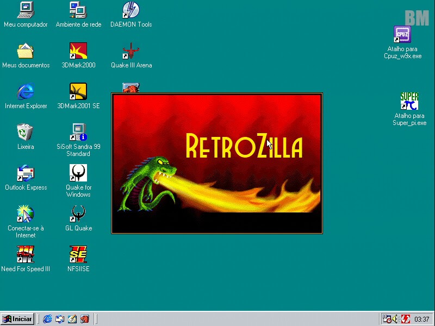Open the Cpuz_w9x.exe shortcut
This screenshot has height=326, width=435.
pos(401,35)
